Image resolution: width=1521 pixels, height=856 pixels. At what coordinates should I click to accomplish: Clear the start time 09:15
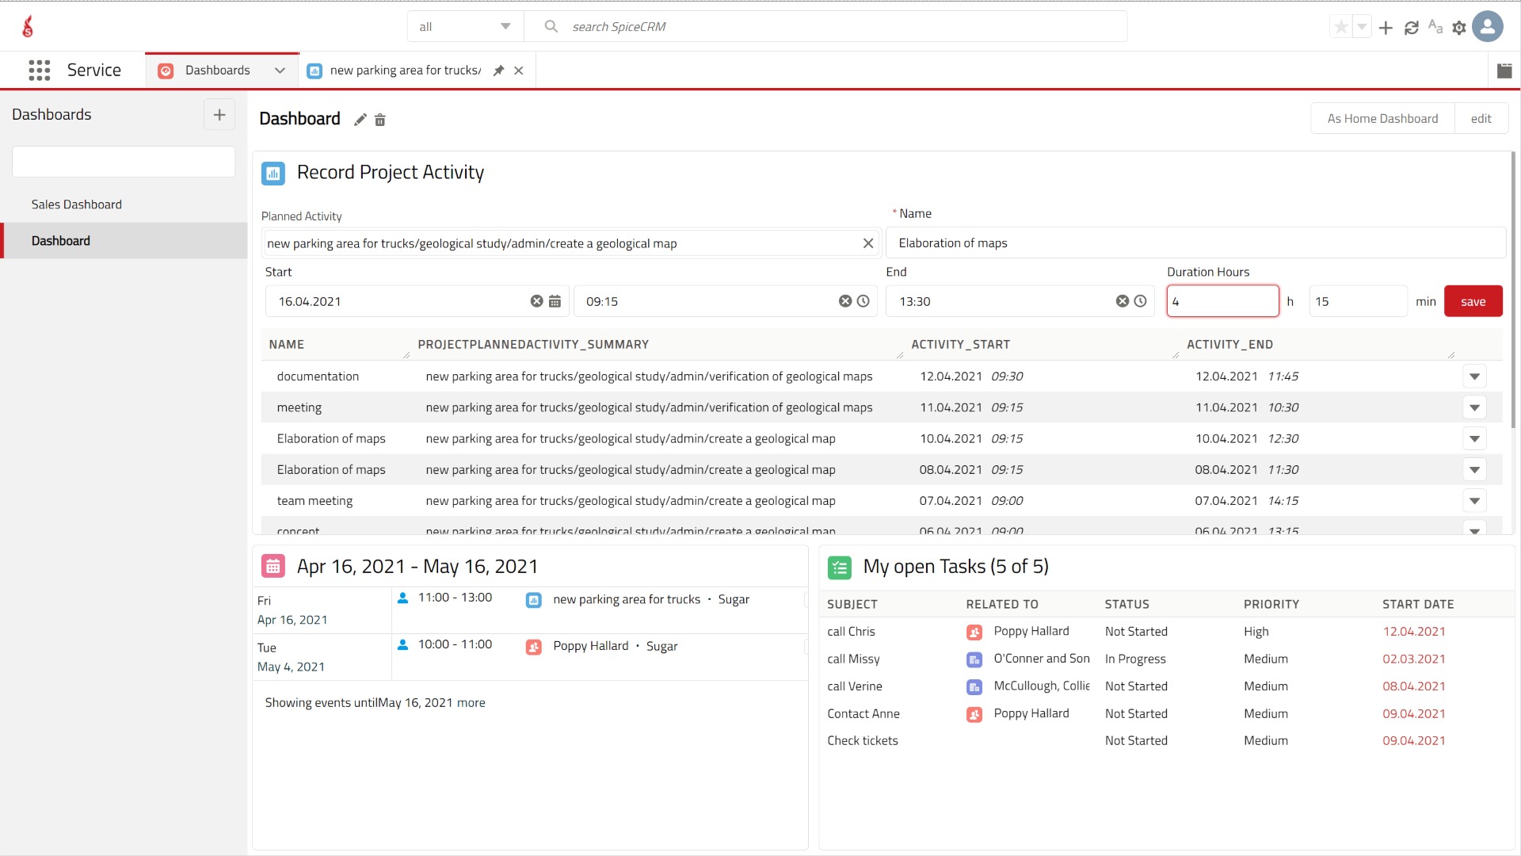845,301
